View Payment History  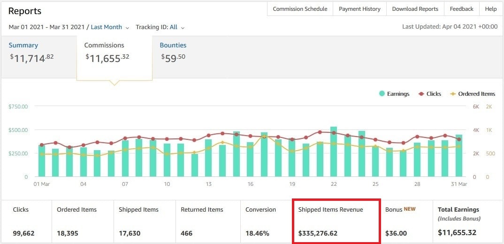coord(359,9)
